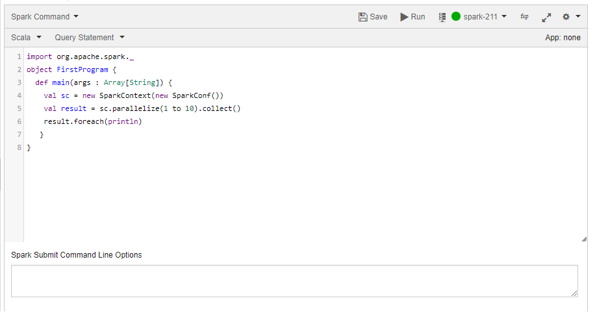Image resolution: width=608 pixels, height=331 pixels.
Task: Click line number 7 in gutter
Action: (x=19, y=134)
